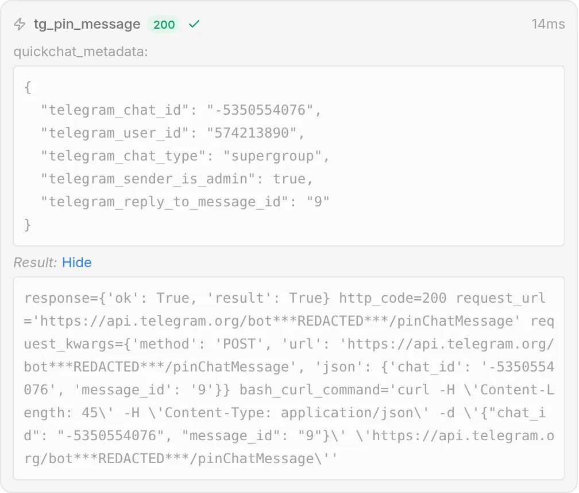Viewport: 579px width, 493px height.
Task: Click the "telegram_sender_is_admin" true line
Action: tap(177, 179)
